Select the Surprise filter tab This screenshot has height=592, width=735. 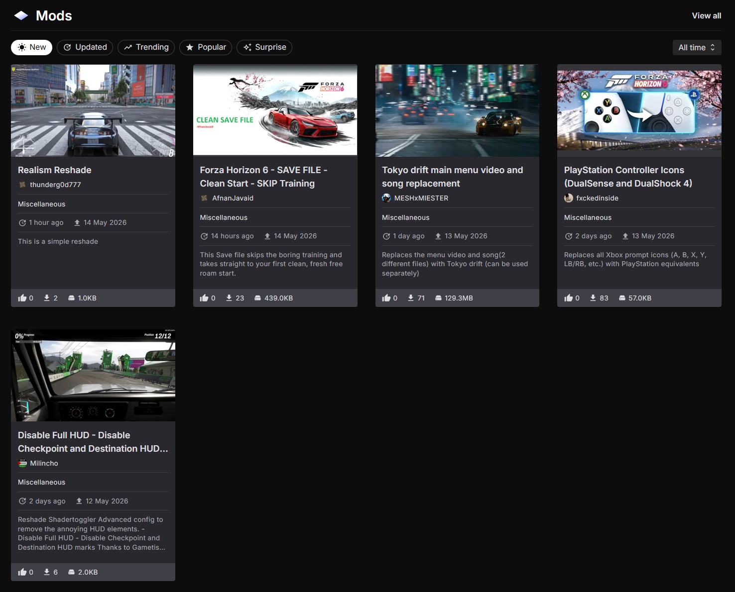[264, 47]
